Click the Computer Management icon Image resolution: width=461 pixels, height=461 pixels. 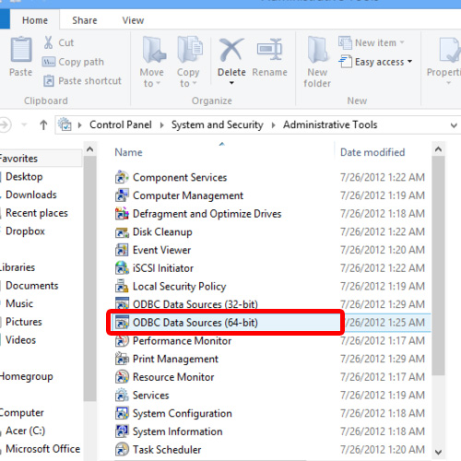(x=122, y=195)
